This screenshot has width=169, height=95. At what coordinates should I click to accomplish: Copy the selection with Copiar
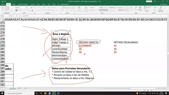pos(7,9)
